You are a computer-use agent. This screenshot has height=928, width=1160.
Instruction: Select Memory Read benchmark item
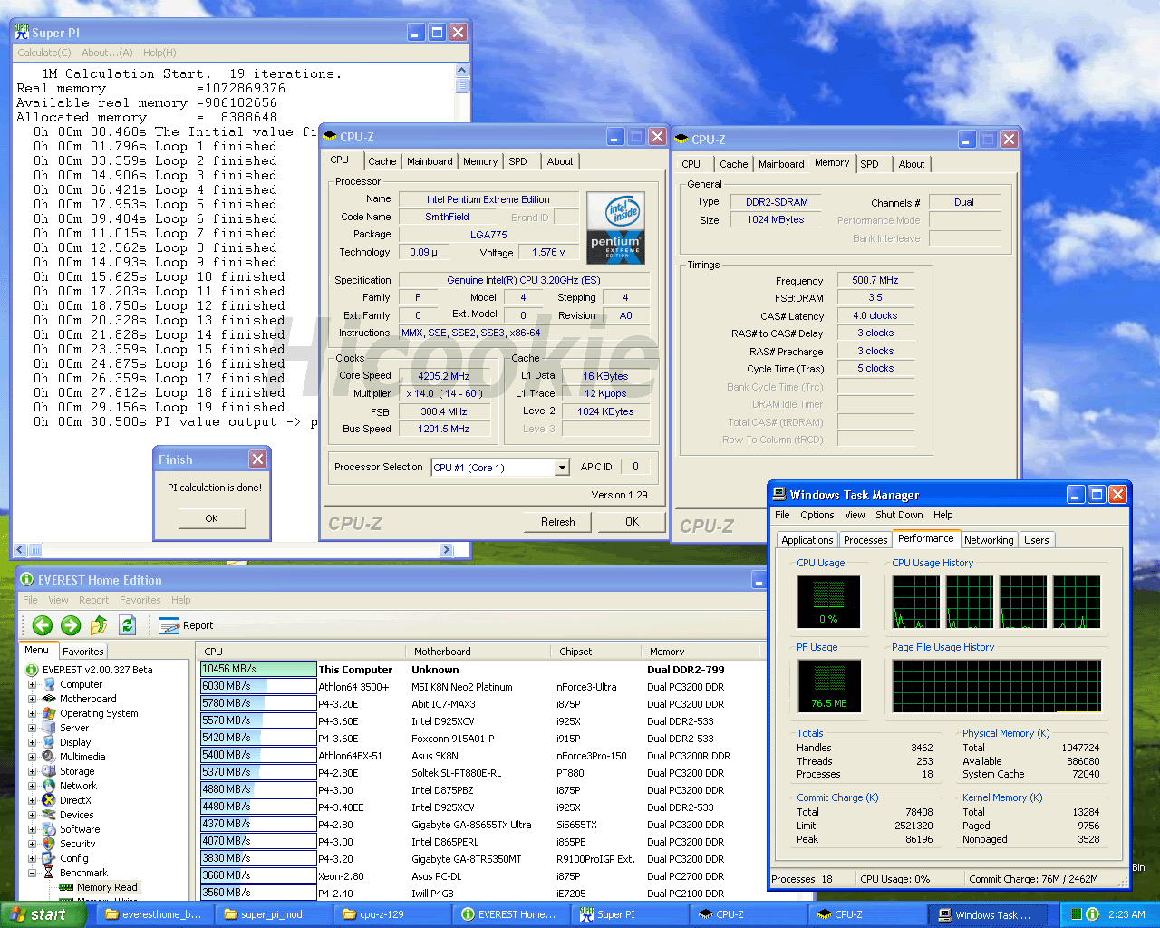(107, 887)
